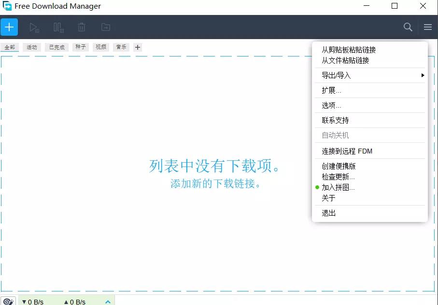
Task: Click the delete download trash icon
Action: tap(81, 27)
